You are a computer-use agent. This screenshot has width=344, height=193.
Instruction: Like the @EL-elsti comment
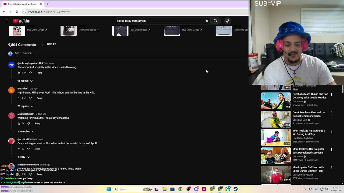point(19,98)
